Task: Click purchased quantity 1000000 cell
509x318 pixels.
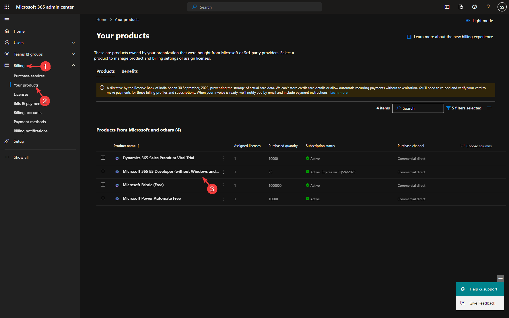Action: pos(275,186)
